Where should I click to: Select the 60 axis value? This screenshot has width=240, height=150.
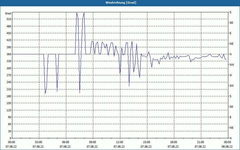pyautogui.click(x=10, y=124)
